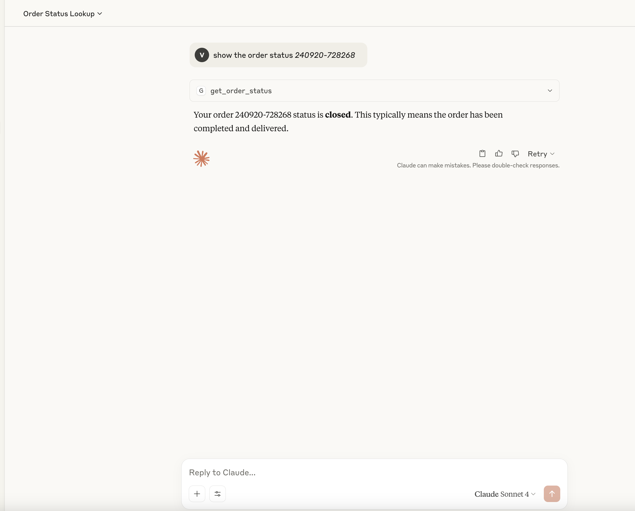
Task: Click the bold word closed in response
Action: [338, 115]
